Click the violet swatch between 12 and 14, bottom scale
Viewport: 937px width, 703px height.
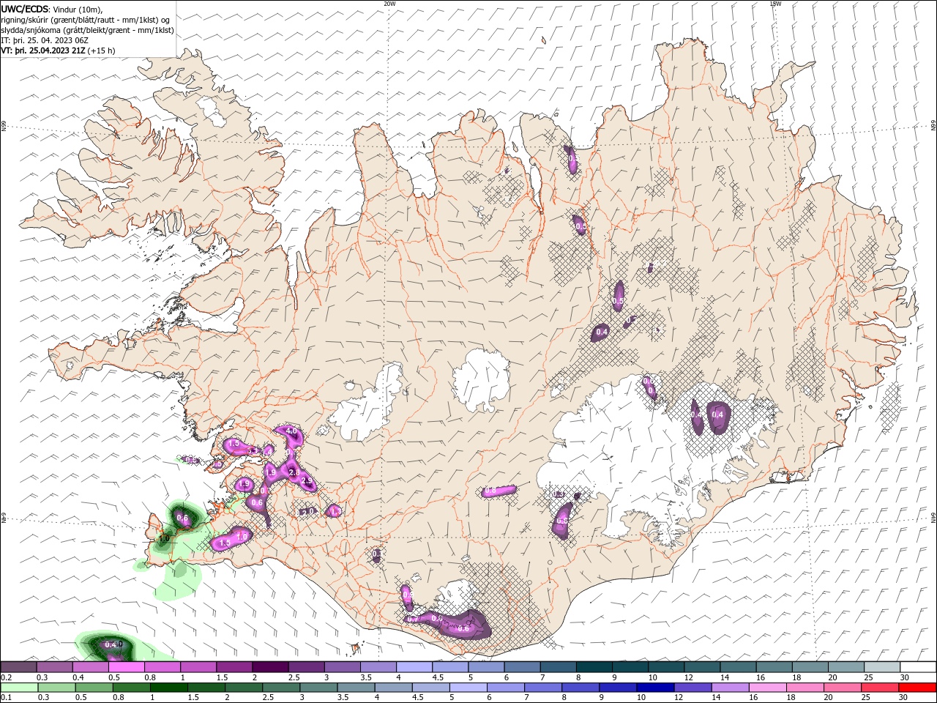693,688
